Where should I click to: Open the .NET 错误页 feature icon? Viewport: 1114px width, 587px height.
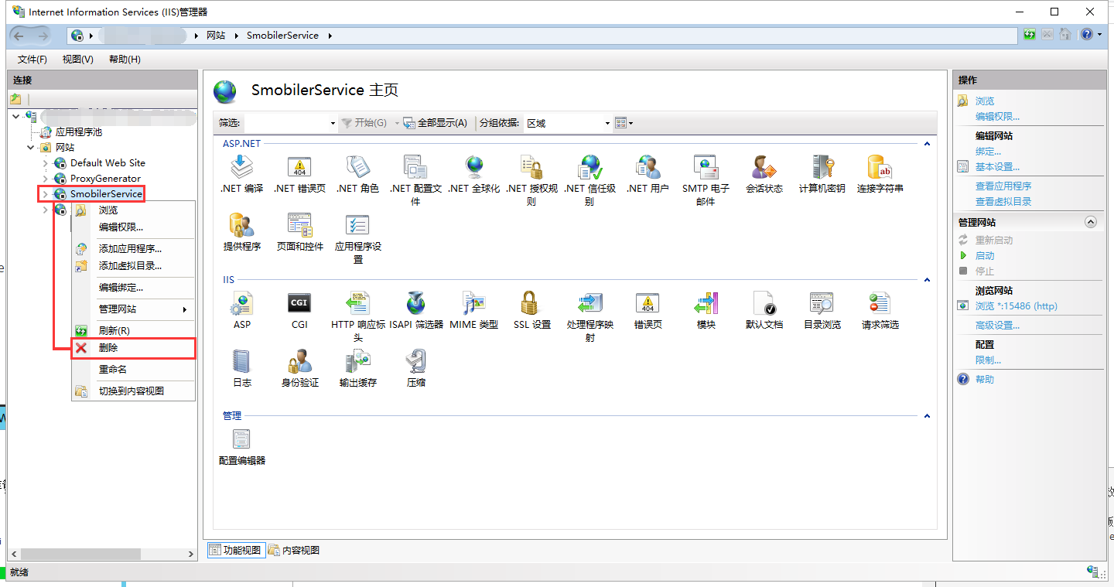pyautogui.click(x=299, y=174)
